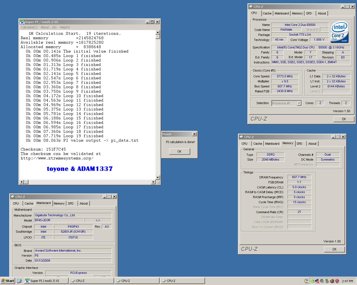Click the Name field Intel Core 2 Duo E8500
Image resolution: width=357 pixels, height=285 pixels.
point(300,25)
